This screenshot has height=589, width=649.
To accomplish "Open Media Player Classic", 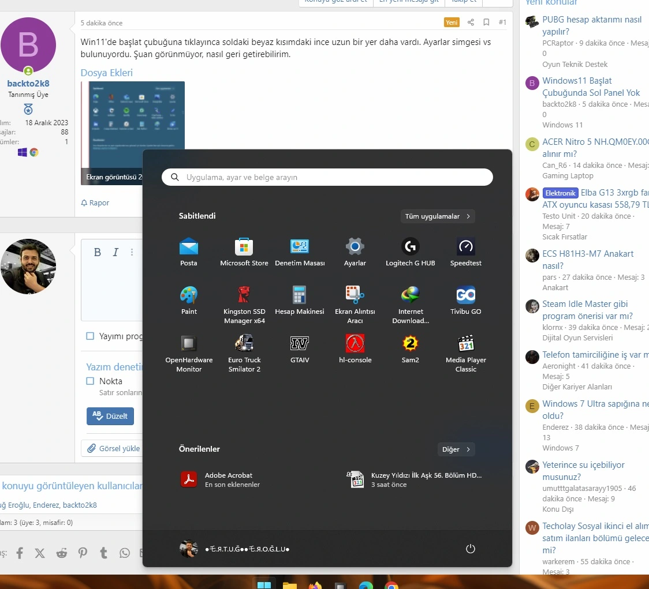I will point(465,353).
